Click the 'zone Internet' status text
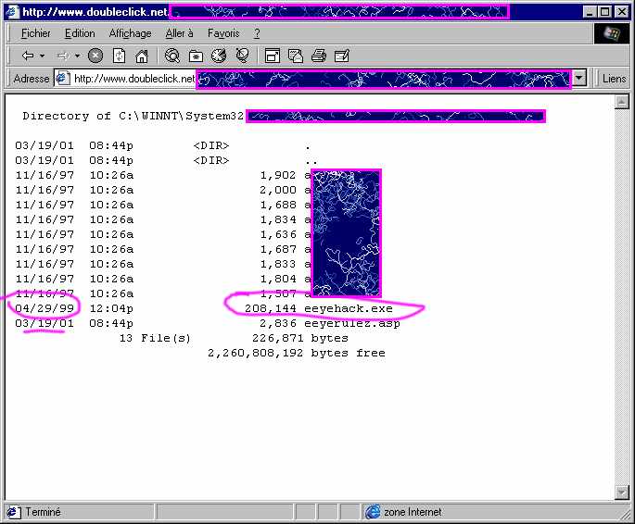Image resolution: width=635 pixels, height=524 pixels. point(413,512)
